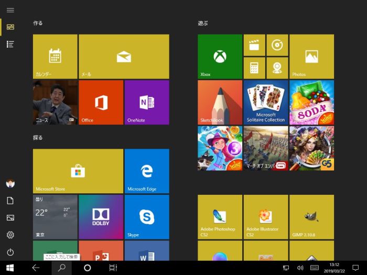Launch GIMP 2.10.8 tile
The height and width of the screenshot is (275, 367).
coord(311,217)
